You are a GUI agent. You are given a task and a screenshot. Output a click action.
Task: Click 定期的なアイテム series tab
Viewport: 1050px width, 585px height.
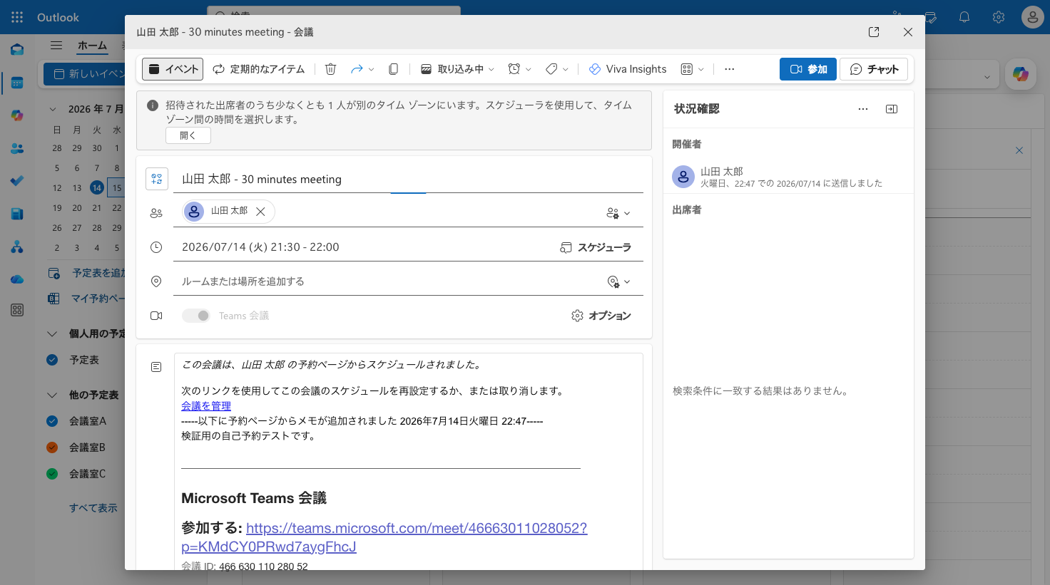tap(258, 69)
